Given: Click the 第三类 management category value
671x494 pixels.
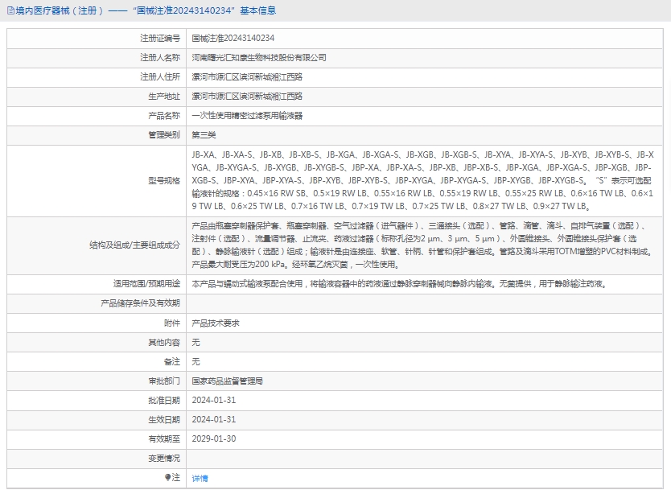Looking at the screenshot, I should tap(204, 135).
